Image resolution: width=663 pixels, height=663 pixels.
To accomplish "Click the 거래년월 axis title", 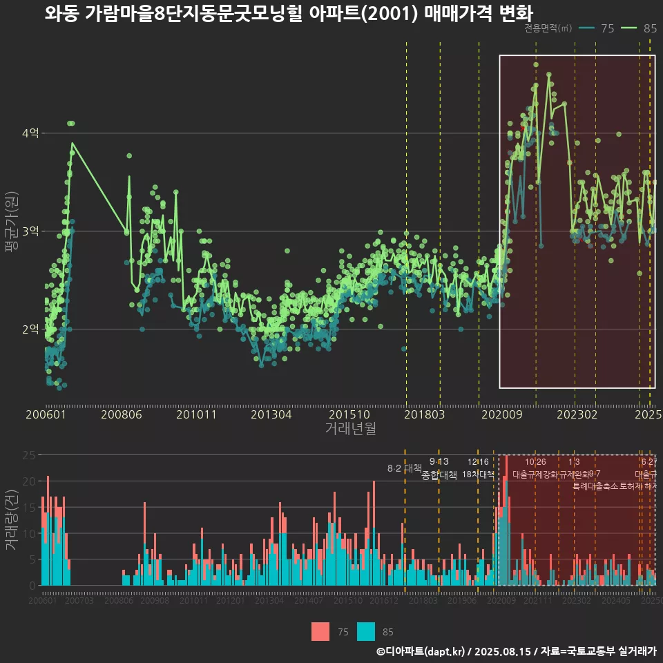I will (351, 428).
